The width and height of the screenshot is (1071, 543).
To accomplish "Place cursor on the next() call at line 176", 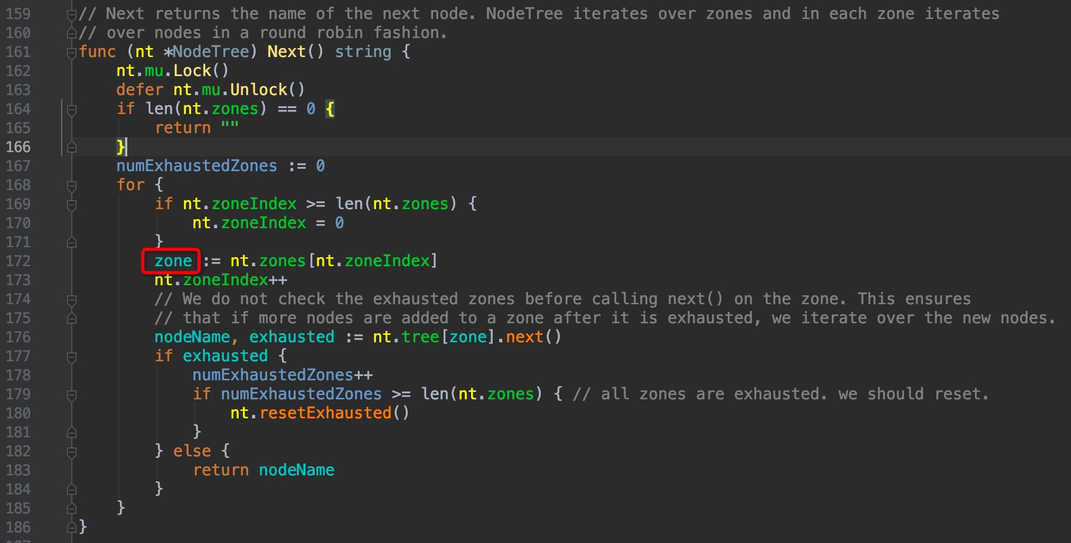I will (524, 337).
